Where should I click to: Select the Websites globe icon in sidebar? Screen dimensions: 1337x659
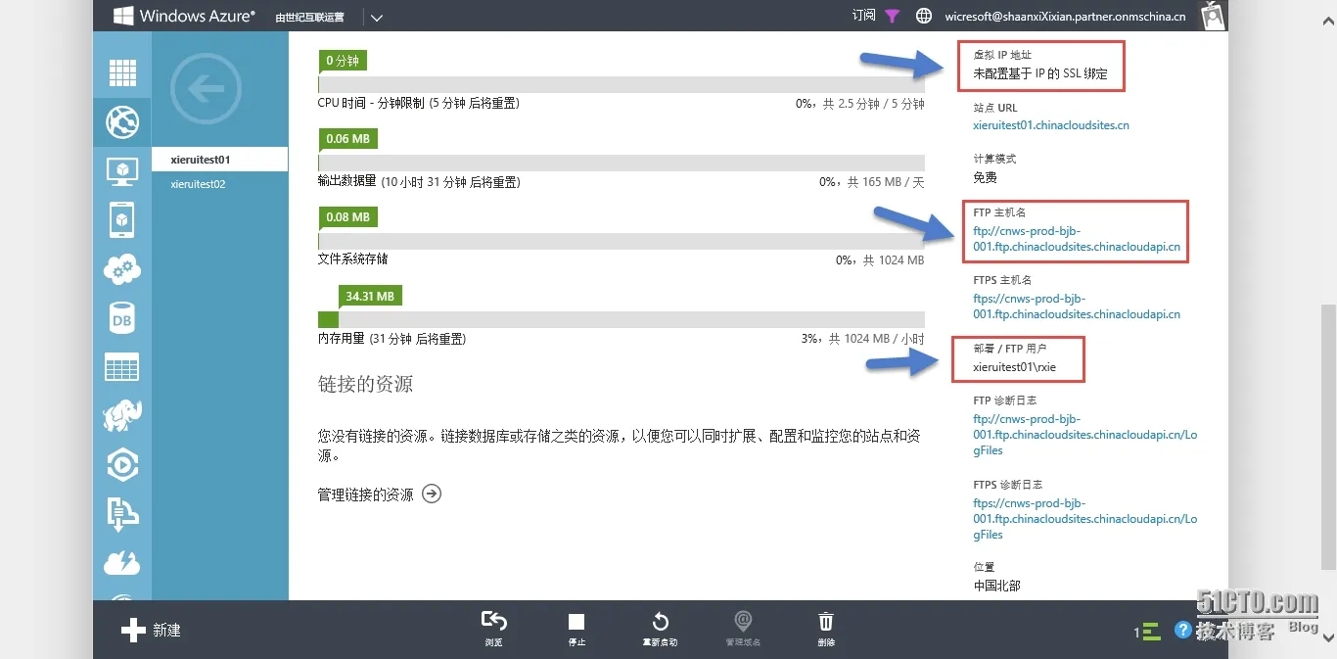click(122, 122)
